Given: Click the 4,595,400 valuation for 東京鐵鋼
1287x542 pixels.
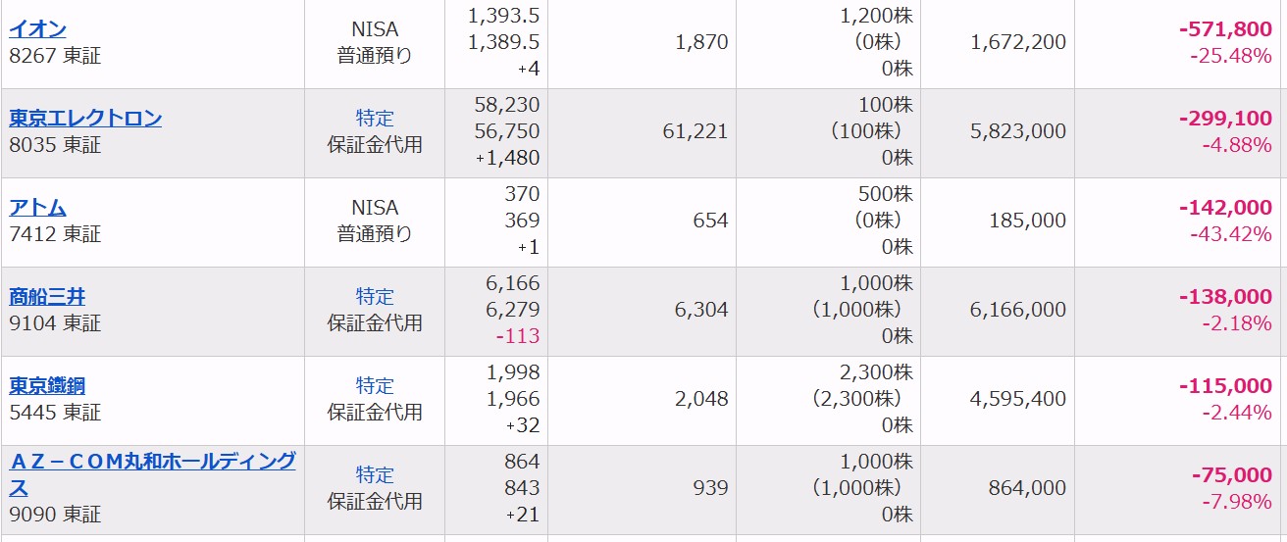Looking at the screenshot, I should tap(1018, 399).
